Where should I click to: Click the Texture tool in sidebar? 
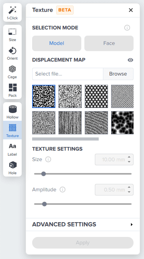[x=12, y=130]
